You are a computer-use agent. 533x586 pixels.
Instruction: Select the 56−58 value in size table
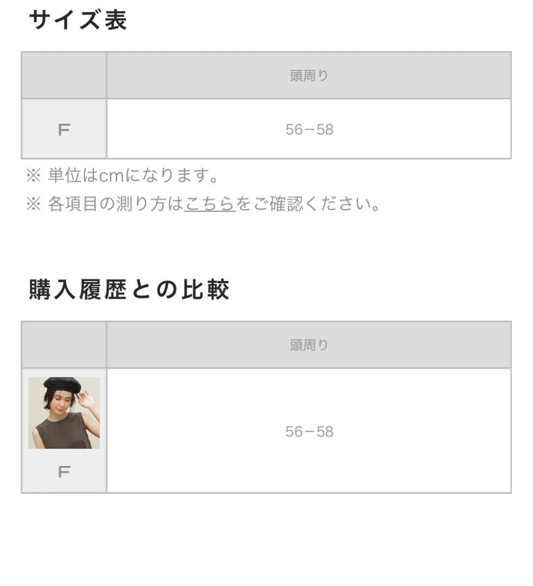pos(309,130)
